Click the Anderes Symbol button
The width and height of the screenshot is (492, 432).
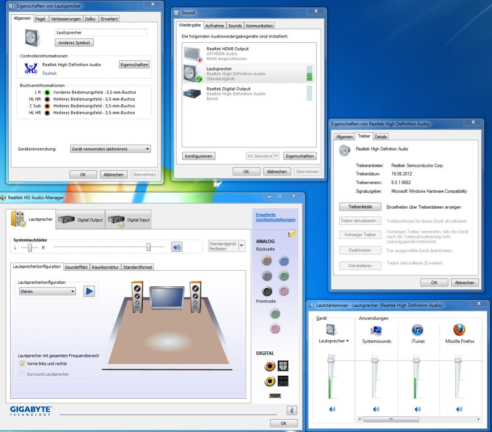[x=74, y=43]
